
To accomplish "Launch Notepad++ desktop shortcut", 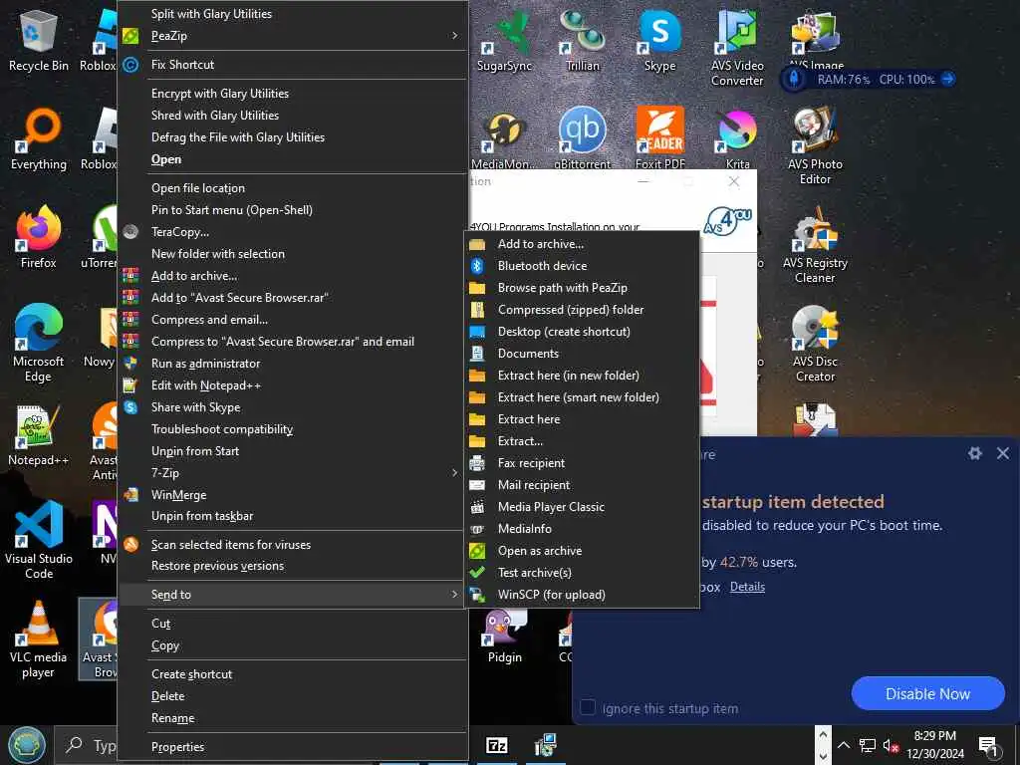I will [x=39, y=435].
